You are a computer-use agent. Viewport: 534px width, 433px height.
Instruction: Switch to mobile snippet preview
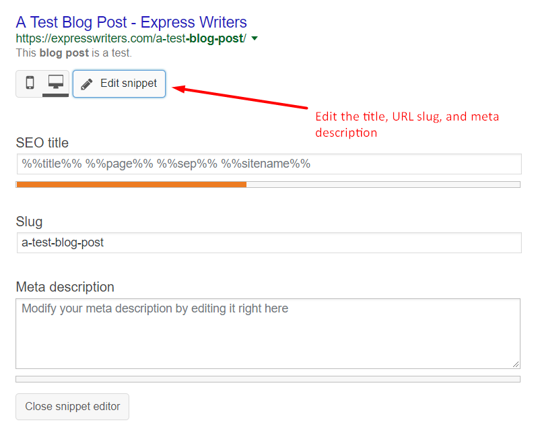click(x=29, y=83)
